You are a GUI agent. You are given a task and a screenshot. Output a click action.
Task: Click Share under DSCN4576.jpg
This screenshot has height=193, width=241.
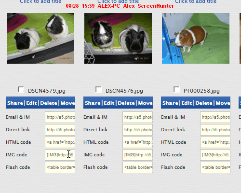[x=93, y=103]
